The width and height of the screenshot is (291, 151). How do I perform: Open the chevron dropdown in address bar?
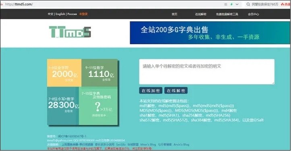[x=237, y=4]
